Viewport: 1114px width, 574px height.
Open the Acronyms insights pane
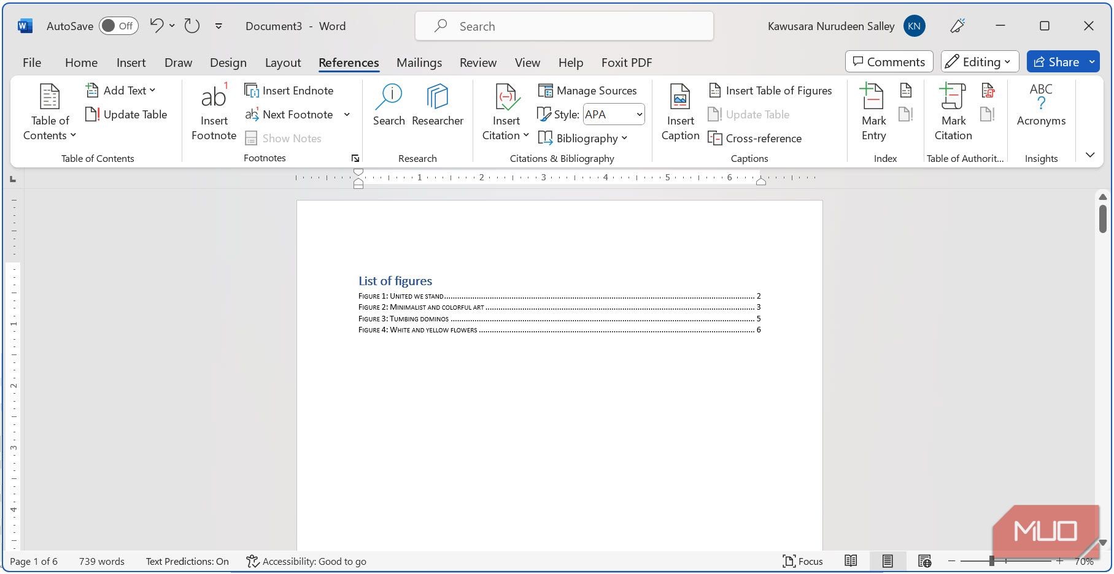coord(1041,105)
